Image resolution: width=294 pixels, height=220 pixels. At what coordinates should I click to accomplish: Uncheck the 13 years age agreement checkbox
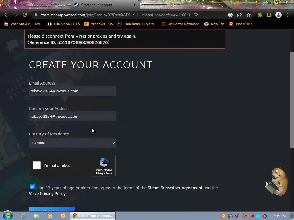point(33,187)
